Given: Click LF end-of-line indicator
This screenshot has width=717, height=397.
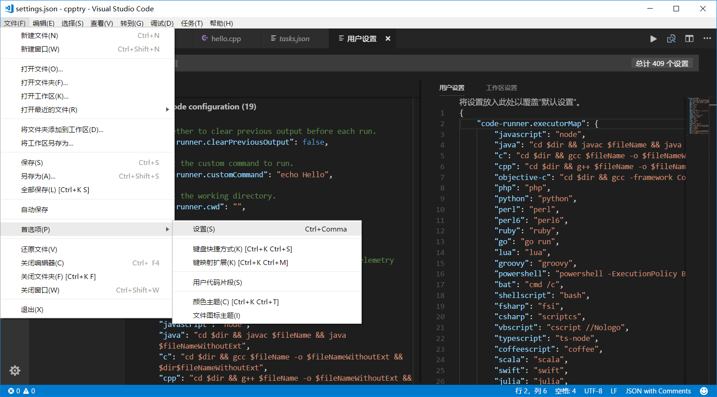Looking at the screenshot, I should [614, 391].
